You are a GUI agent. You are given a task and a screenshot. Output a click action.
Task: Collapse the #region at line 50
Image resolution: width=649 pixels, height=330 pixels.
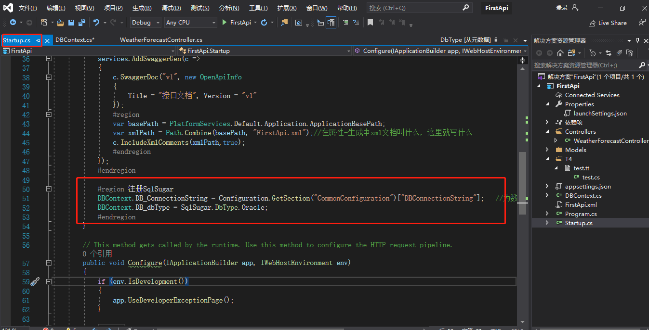pos(49,189)
